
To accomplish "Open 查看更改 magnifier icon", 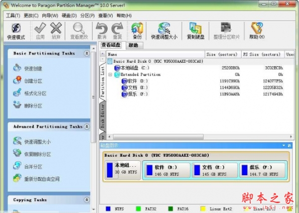I will pyautogui.click(x=79, y=31).
